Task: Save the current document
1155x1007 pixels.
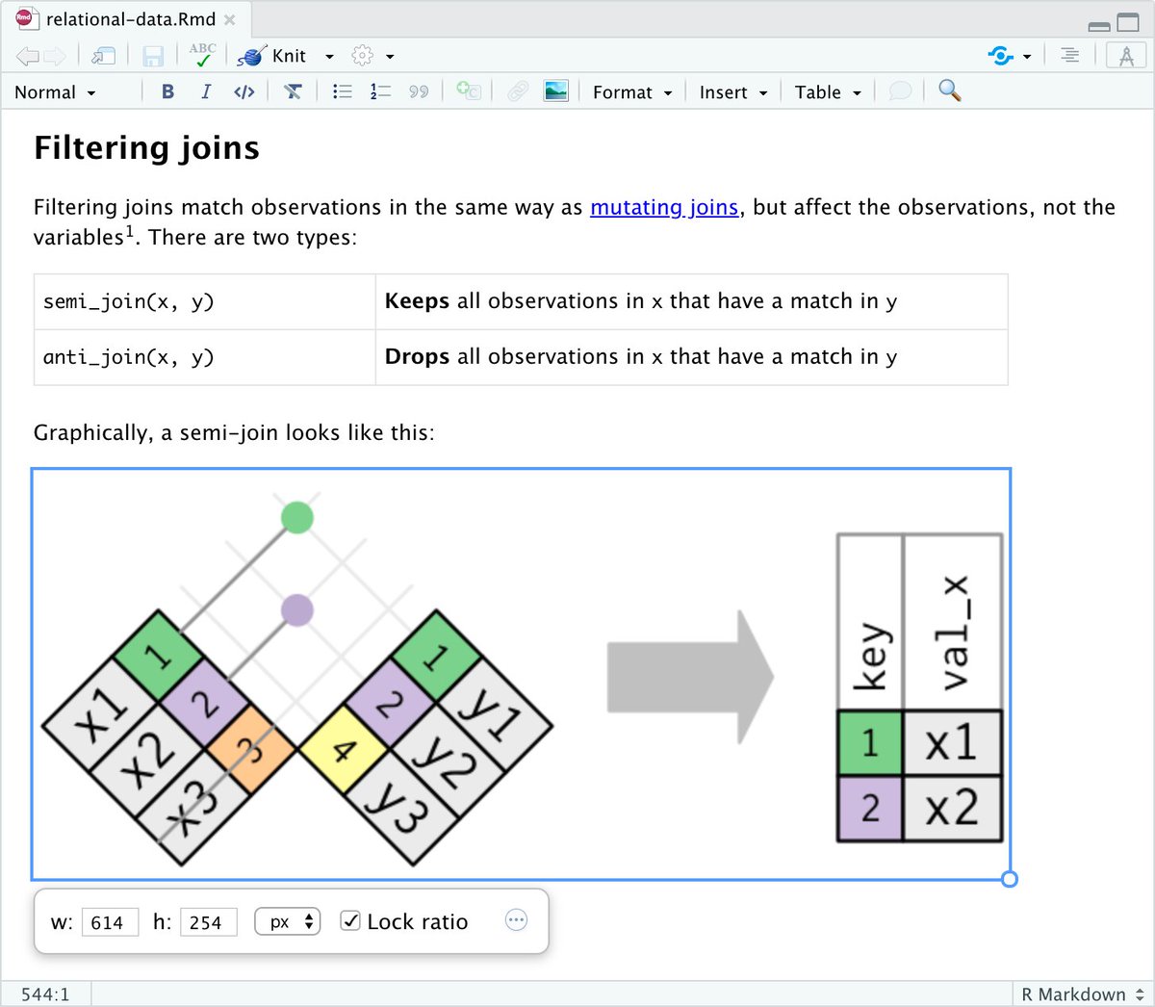Action: click(x=153, y=57)
